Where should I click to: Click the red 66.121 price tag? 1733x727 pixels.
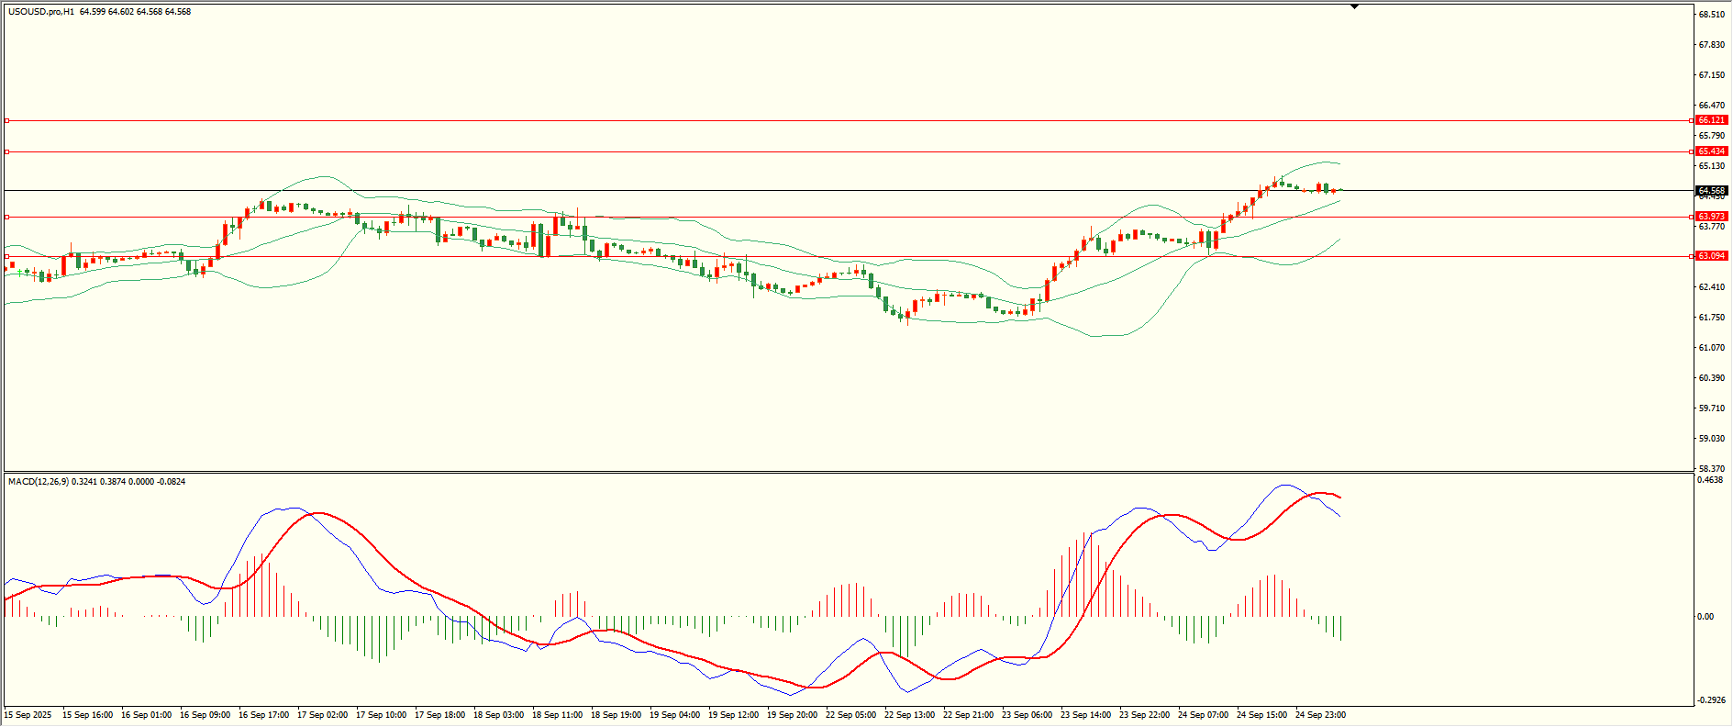[x=1711, y=120]
